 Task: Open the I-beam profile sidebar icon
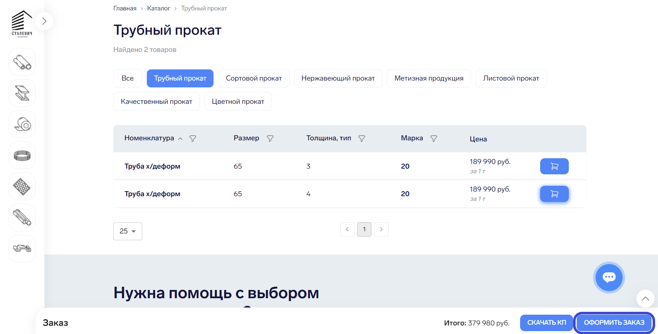[x=22, y=93]
